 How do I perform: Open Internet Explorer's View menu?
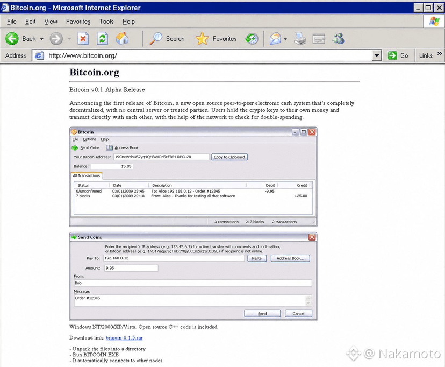point(51,22)
